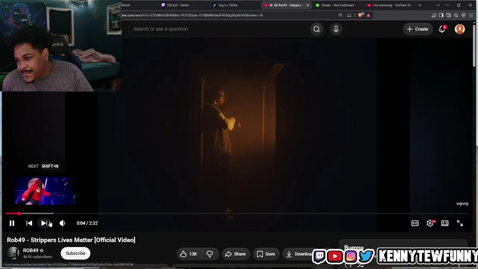Click the '0:04 / 2:32' time display

pyautogui.click(x=87, y=223)
